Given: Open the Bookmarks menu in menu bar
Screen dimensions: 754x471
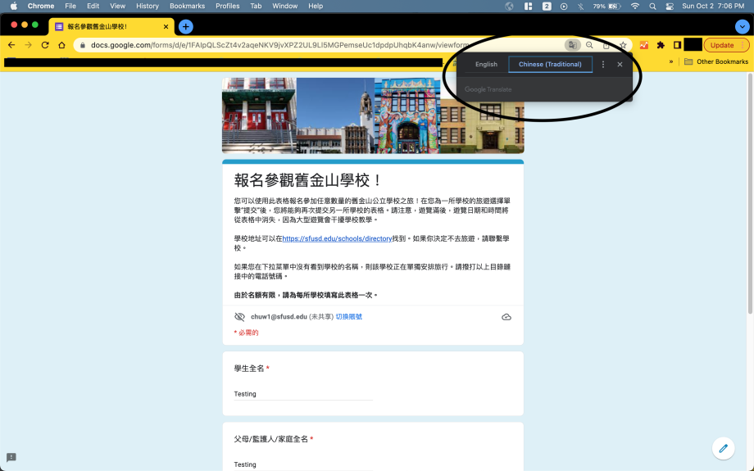Looking at the screenshot, I should pos(187,6).
